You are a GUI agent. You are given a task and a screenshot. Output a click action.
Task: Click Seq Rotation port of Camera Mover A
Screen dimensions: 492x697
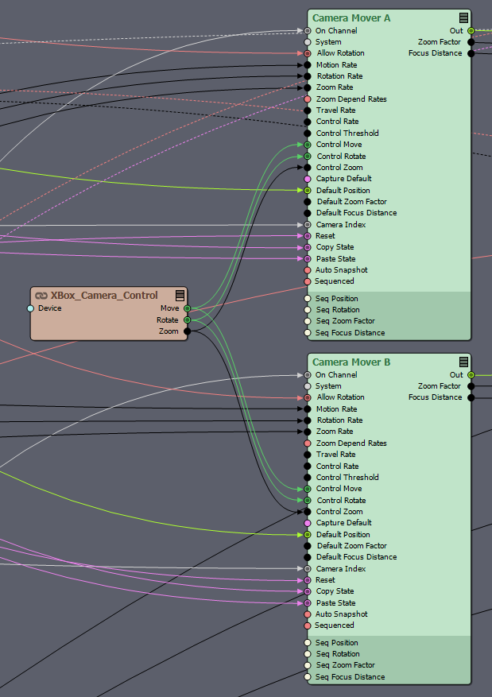[307, 310]
